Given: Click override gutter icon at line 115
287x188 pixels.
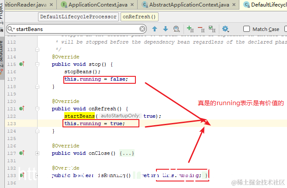Looking at the screenshot, I should (x=22, y=64).
